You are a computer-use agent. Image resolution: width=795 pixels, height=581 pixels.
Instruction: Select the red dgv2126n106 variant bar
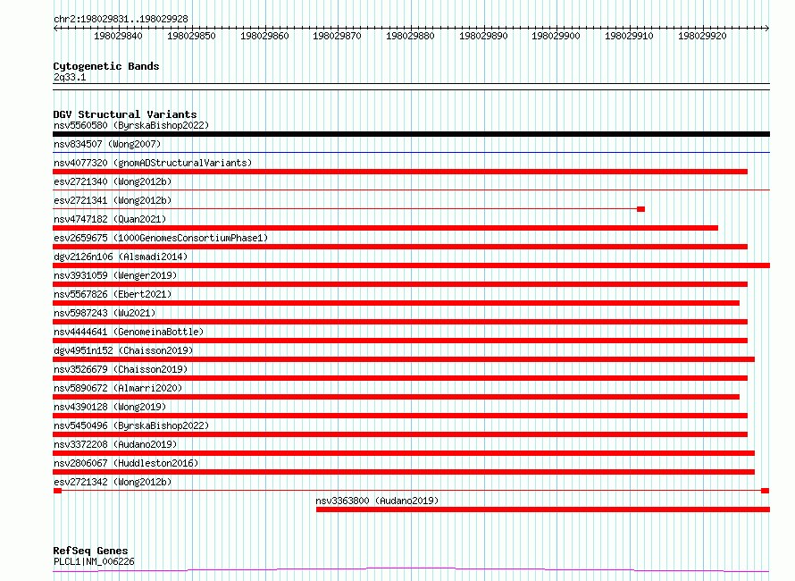click(411, 265)
